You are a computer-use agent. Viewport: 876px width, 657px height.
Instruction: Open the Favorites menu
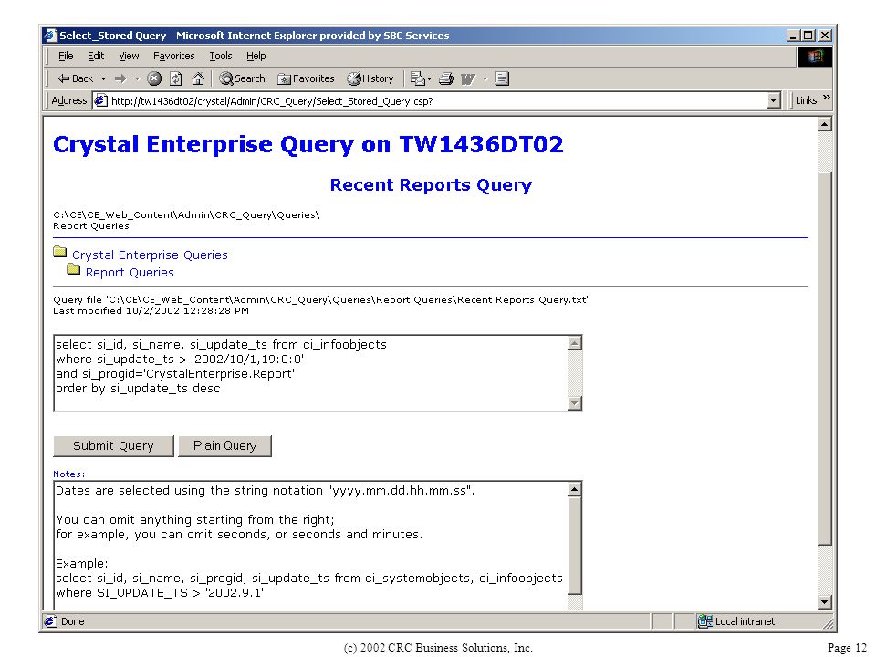coord(173,56)
